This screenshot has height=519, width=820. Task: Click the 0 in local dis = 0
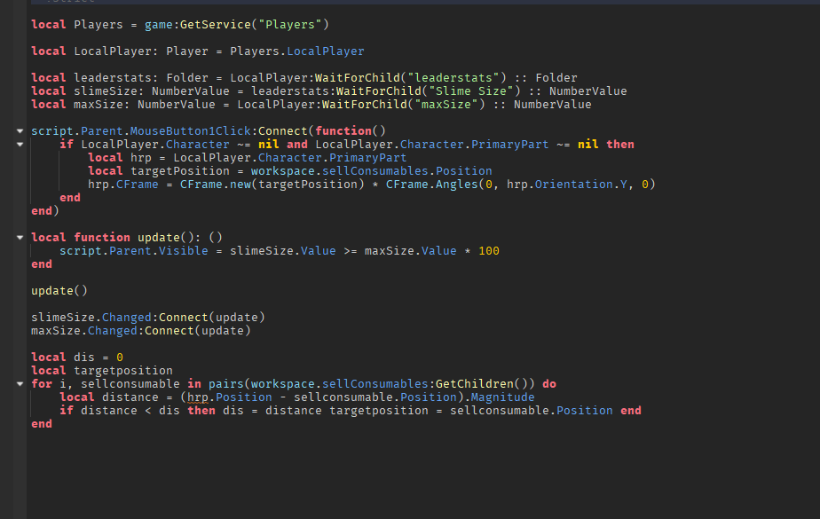[x=120, y=358]
